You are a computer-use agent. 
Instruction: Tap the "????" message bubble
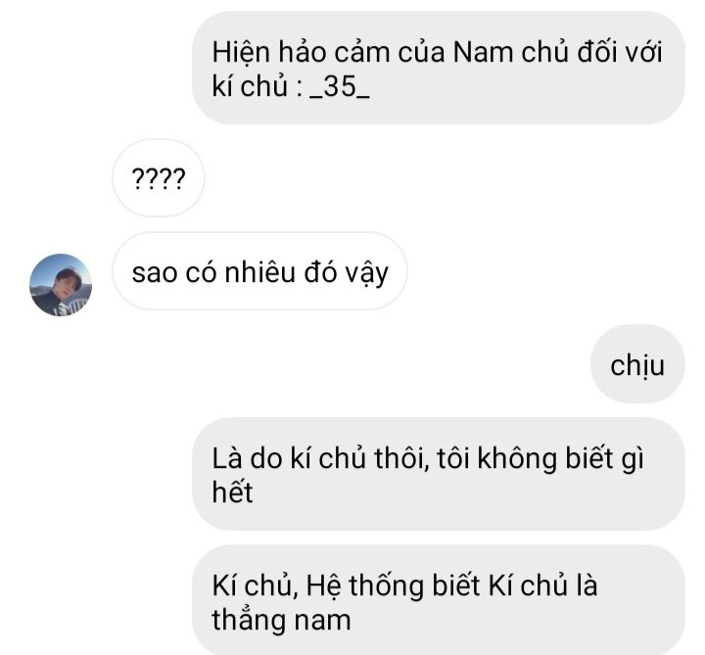(159, 178)
